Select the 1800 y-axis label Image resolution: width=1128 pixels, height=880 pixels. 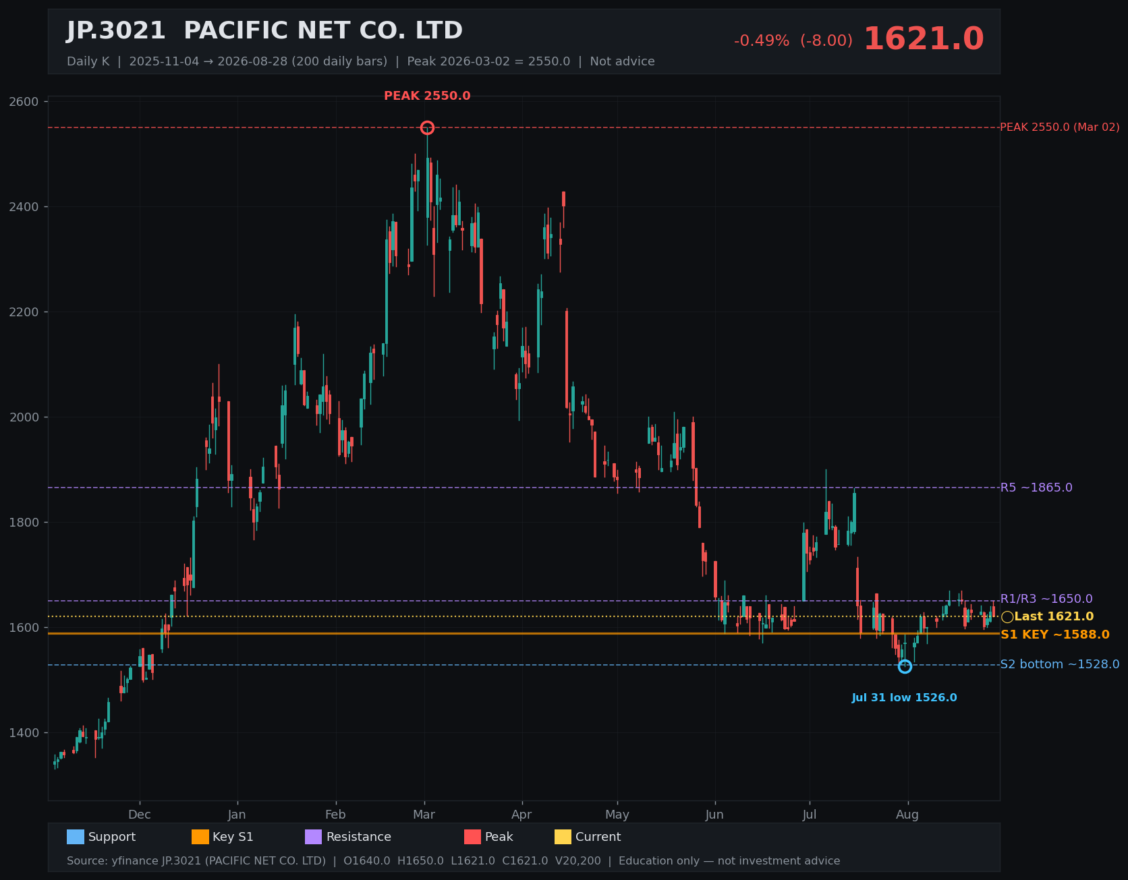coord(24,523)
